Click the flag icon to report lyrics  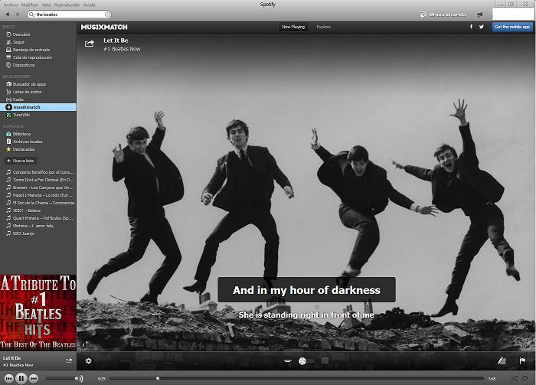click(x=522, y=361)
